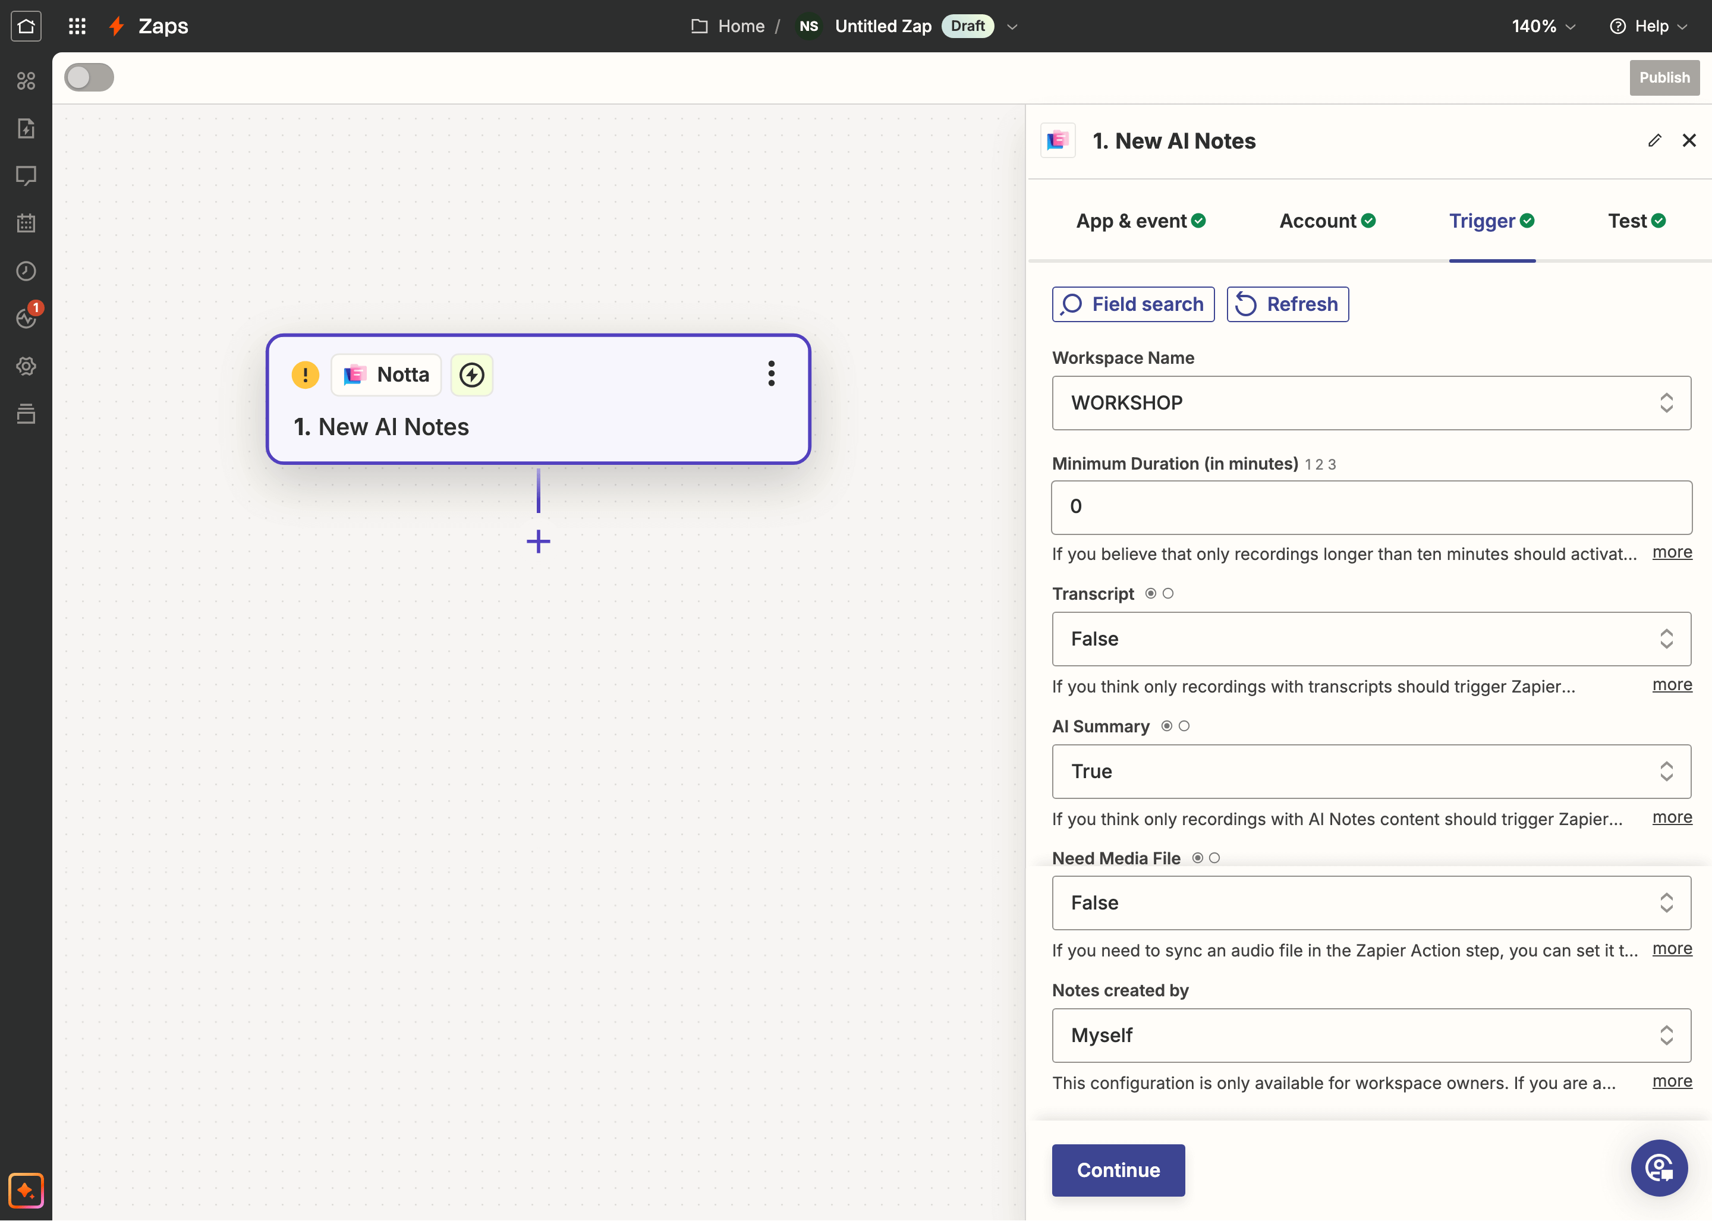
Task: Open the AI Summary True dropdown
Action: [1371, 772]
